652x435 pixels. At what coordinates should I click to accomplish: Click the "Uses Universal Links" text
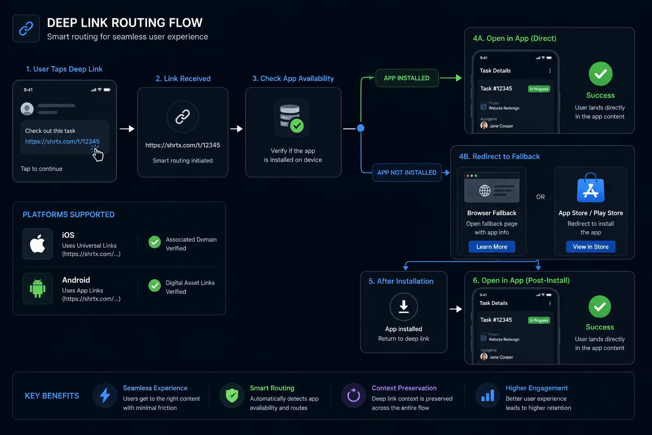point(89,246)
